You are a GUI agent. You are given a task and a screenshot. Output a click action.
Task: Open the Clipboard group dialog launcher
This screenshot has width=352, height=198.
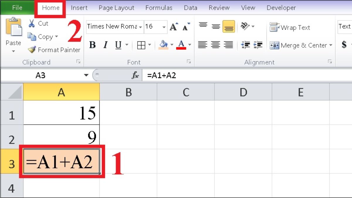coord(78,62)
